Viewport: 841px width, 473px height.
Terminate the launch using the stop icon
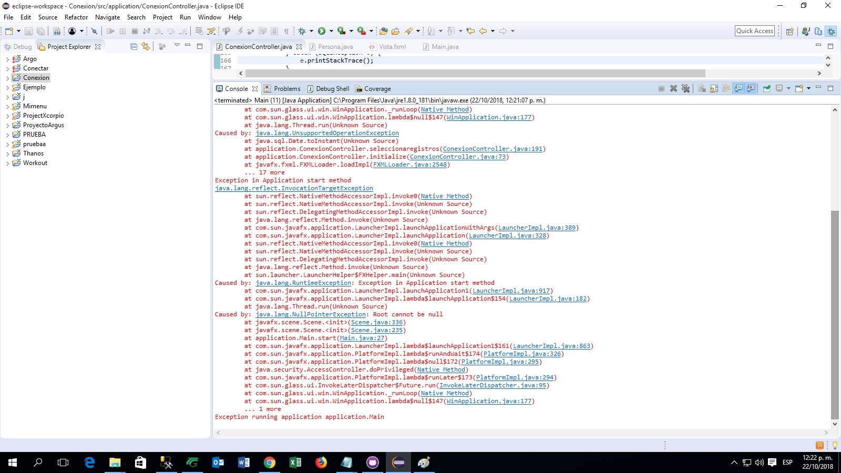[661, 88]
